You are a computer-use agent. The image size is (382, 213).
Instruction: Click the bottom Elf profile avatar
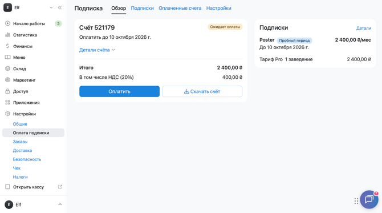click(x=9, y=204)
